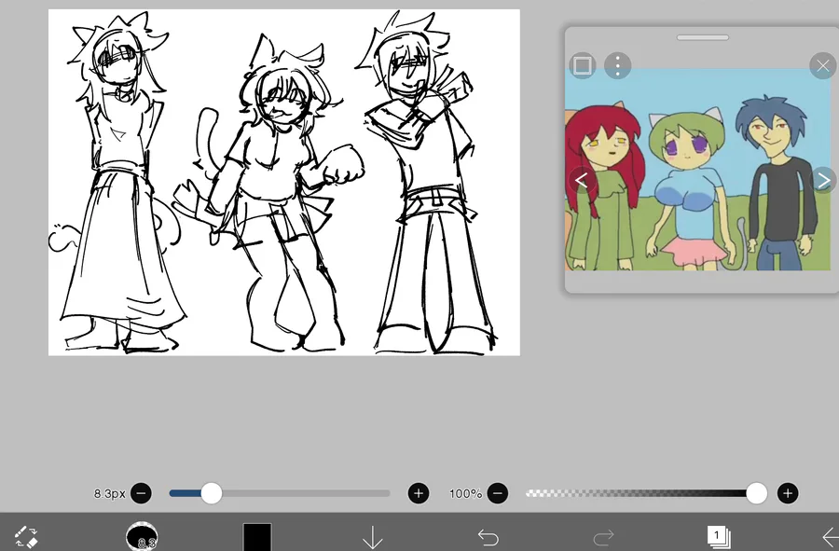Viewport: 839px width, 551px height.
Task: Go back using the left arrow icon
Action: click(x=830, y=537)
